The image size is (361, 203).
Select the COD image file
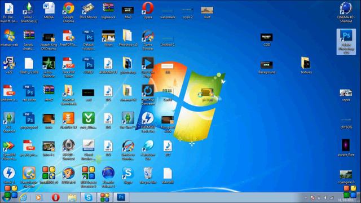[267, 37]
